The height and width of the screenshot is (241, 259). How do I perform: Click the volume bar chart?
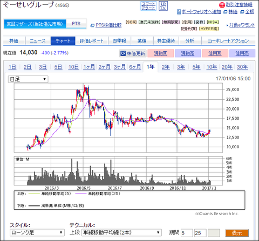[x=118, y=171]
